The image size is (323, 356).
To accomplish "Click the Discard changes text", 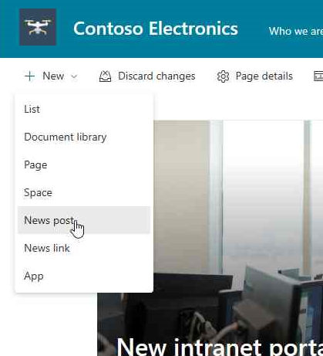I will click(156, 76).
